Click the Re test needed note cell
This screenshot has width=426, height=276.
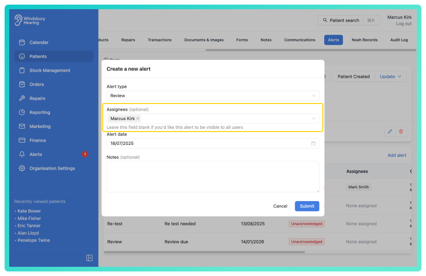(x=180, y=224)
